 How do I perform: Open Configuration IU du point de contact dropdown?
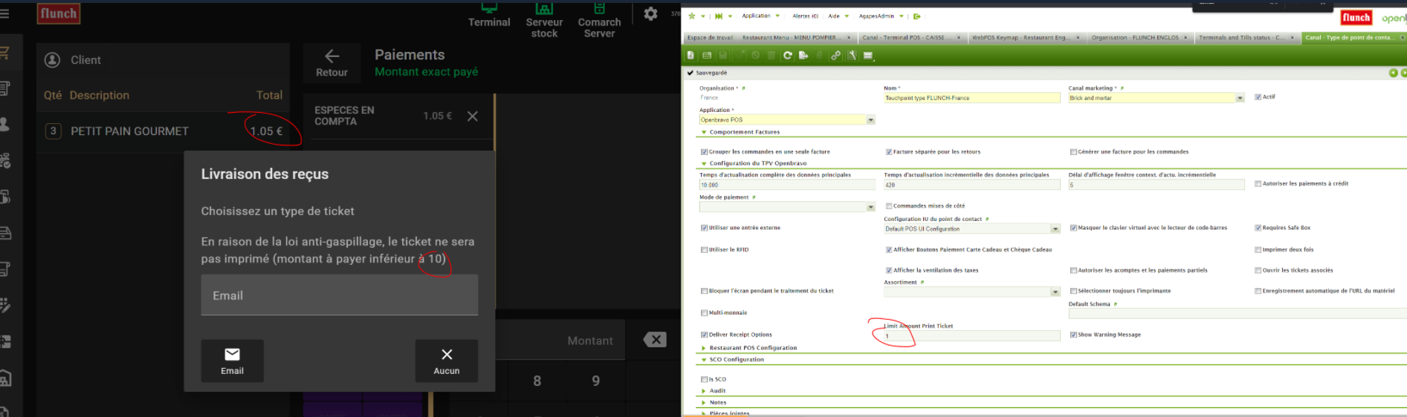point(1055,229)
